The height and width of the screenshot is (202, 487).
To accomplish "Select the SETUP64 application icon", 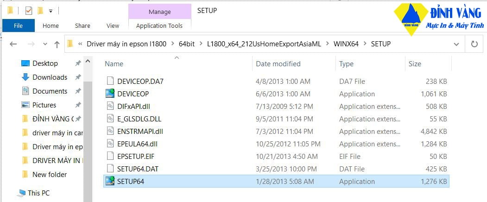I will coord(110,181).
